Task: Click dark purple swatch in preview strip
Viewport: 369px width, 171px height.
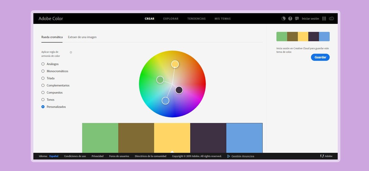Action: click(314, 37)
